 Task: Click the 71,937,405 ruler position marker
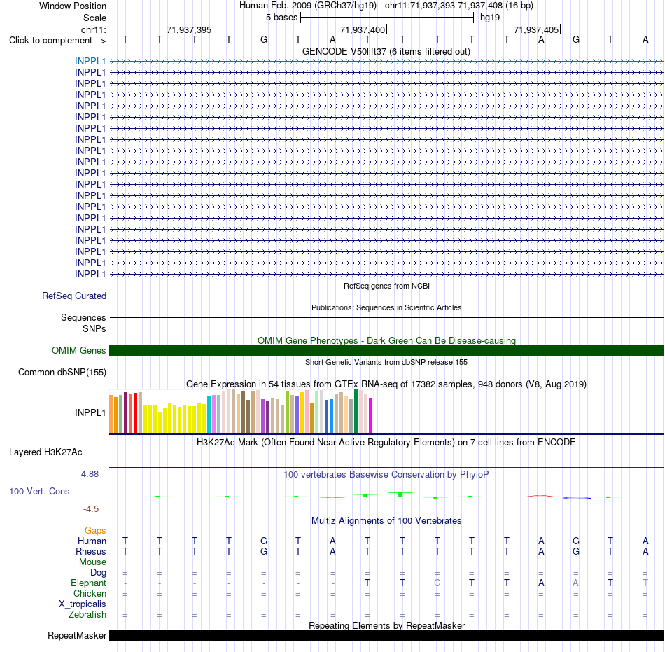pos(536,29)
